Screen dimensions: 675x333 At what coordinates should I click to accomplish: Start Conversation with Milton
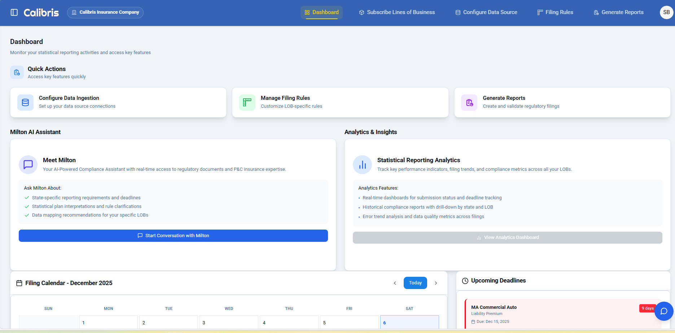point(173,235)
